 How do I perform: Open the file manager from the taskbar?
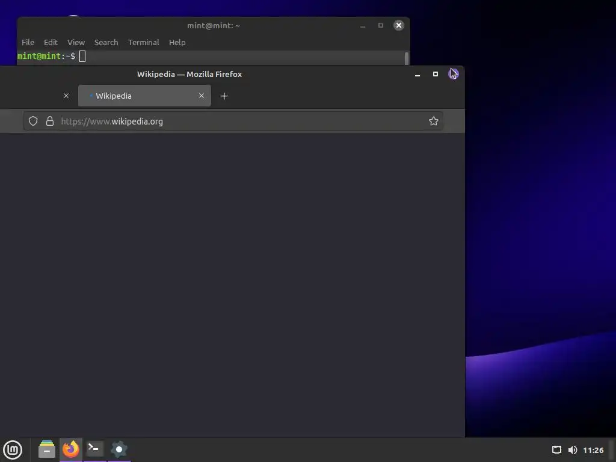47,449
